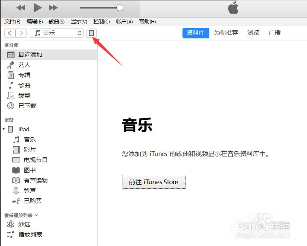The width and height of the screenshot is (307, 246).
Task: Click the iPad 音乐 double-note icon
Action: (x=16, y=139)
